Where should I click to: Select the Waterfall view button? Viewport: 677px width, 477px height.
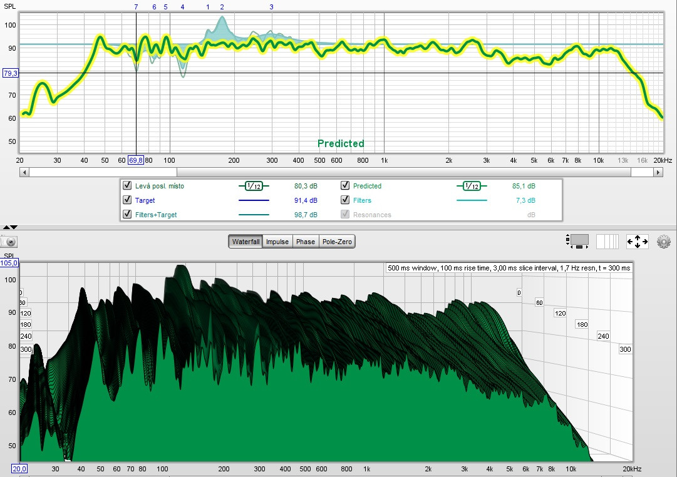245,242
